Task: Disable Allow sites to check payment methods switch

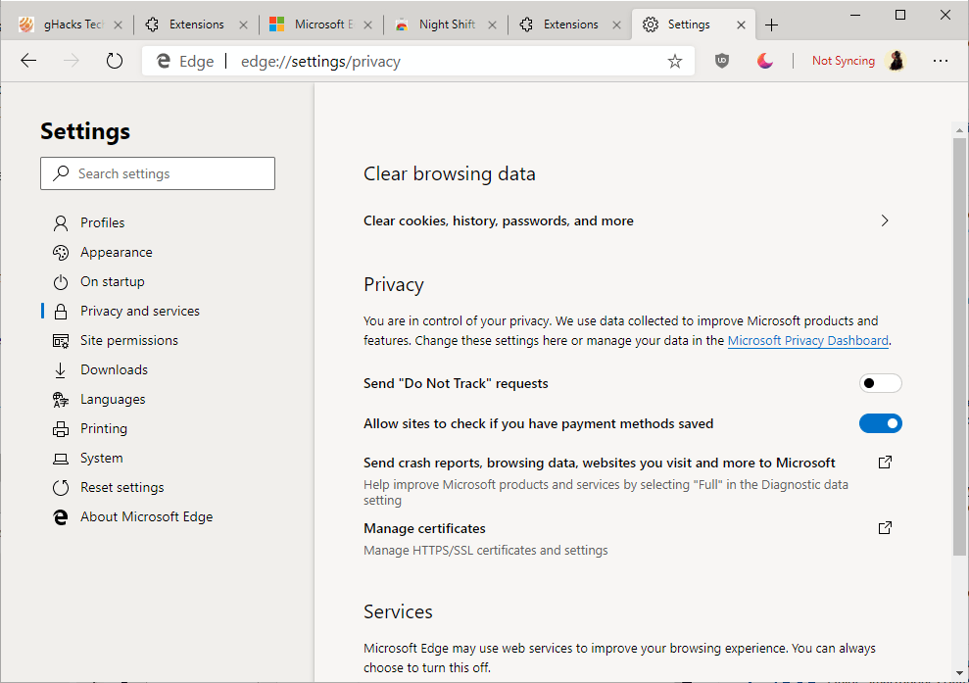Action: (x=881, y=423)
